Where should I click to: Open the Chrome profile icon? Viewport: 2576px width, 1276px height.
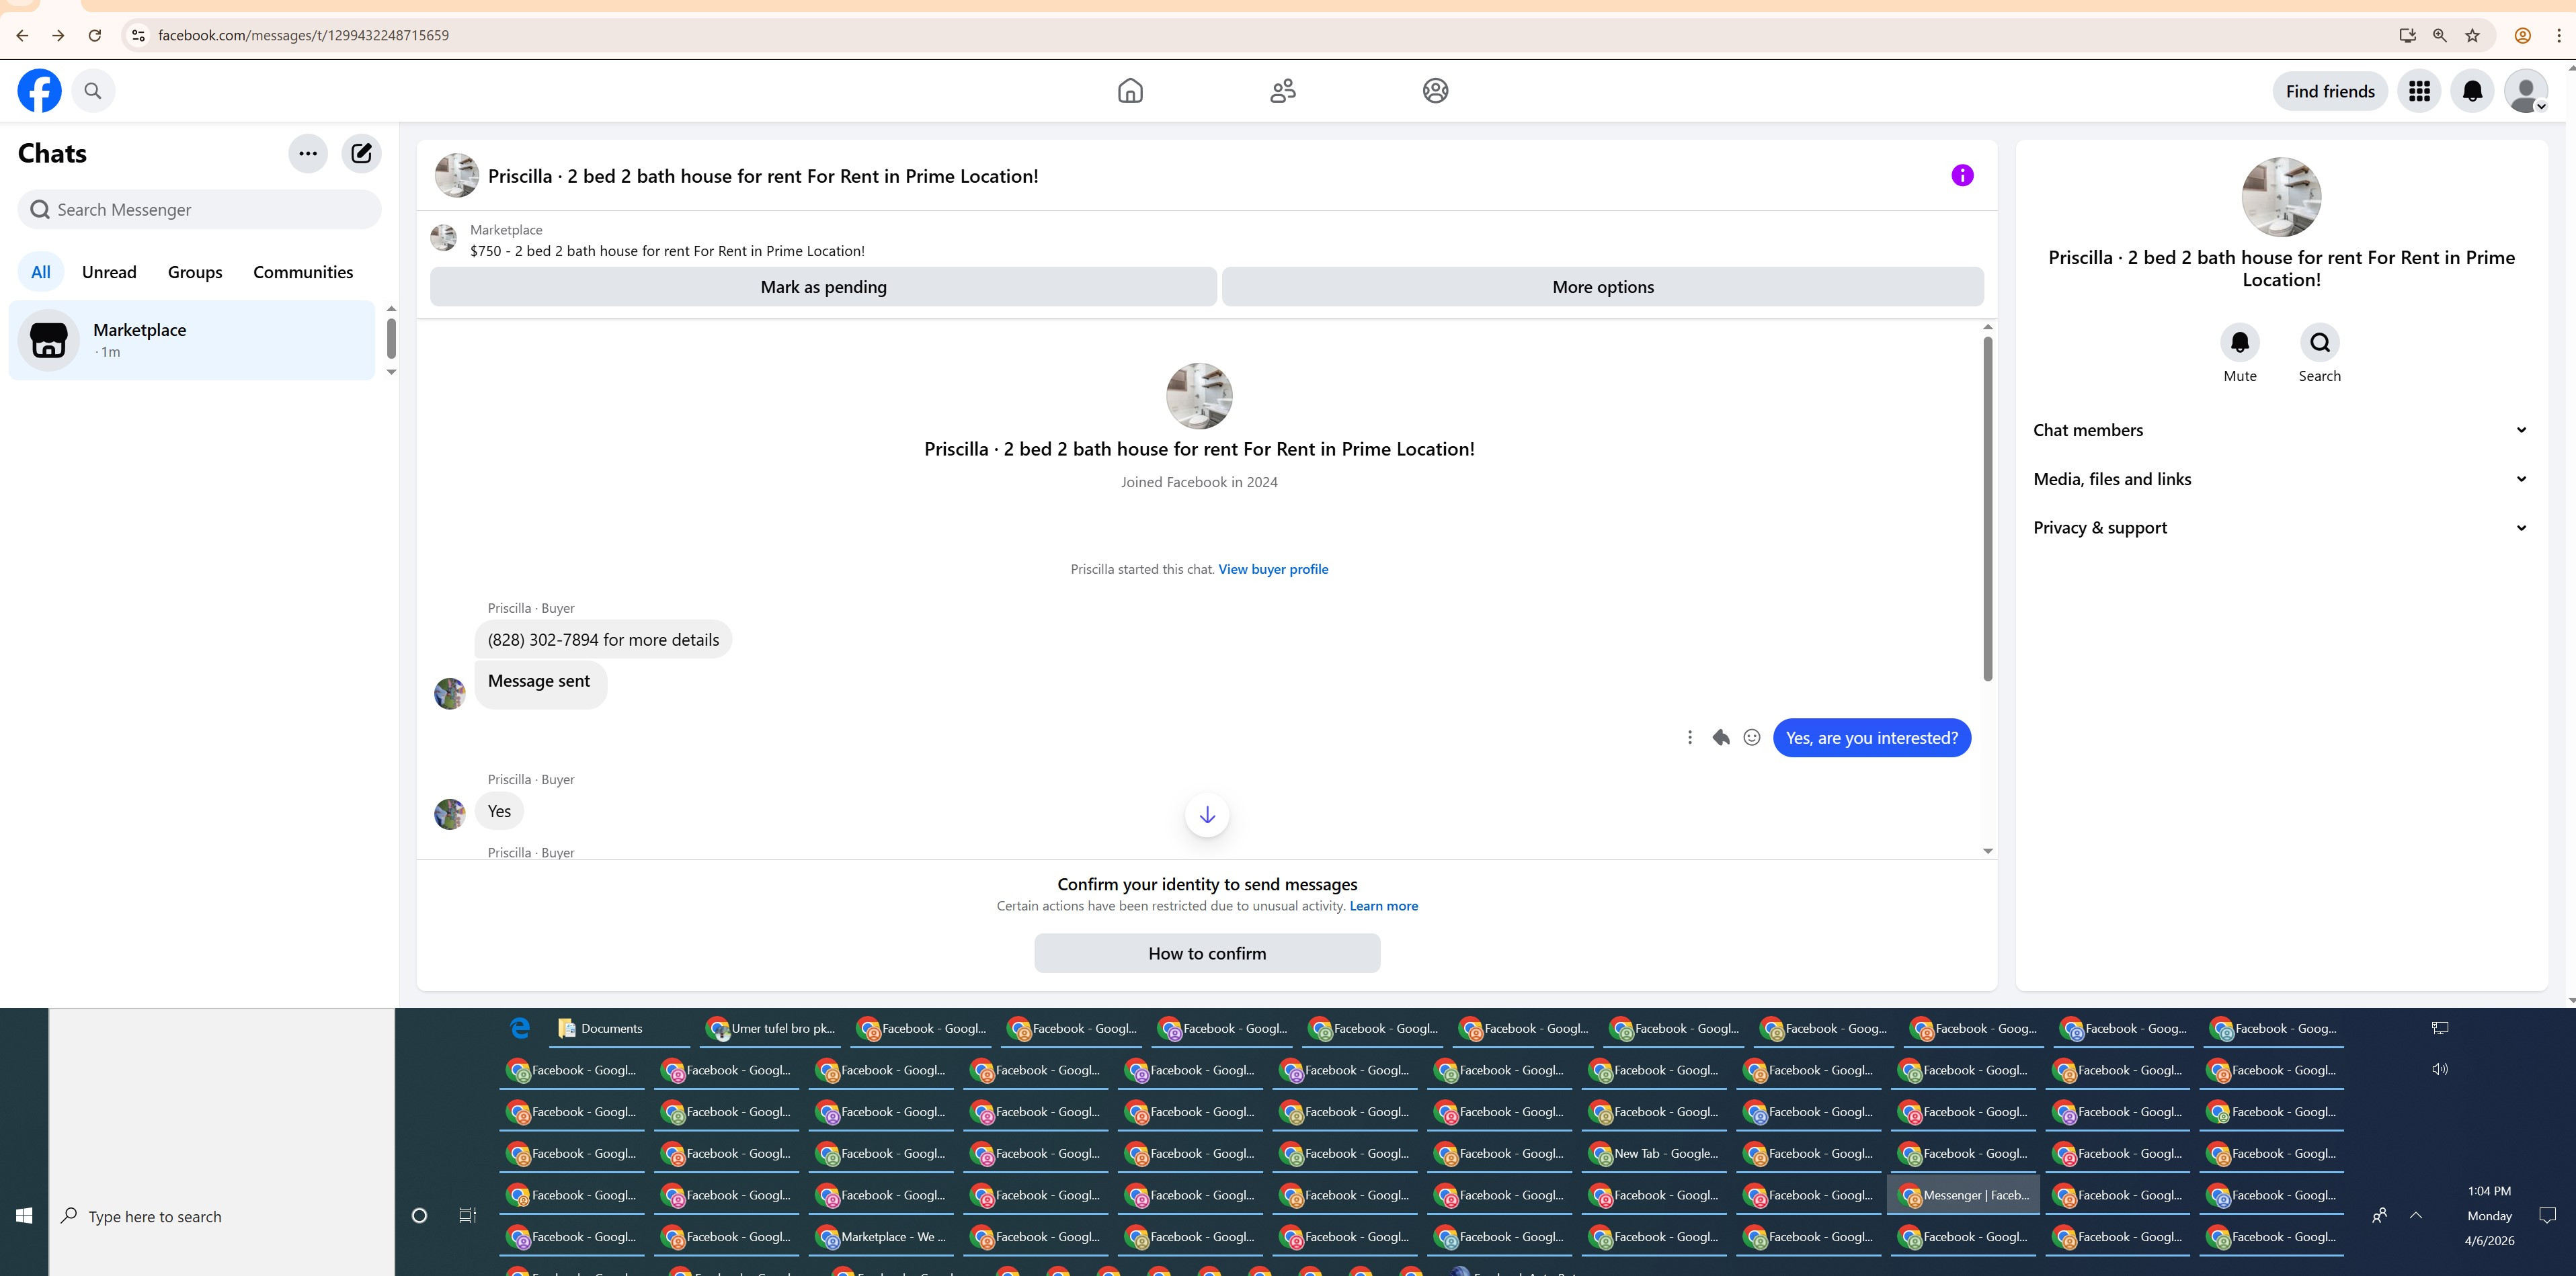pyautogui.click(x=2523, y=35)
